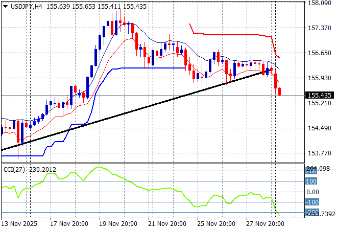Select the black ascending trendline
Viewport: 337px width, 230px height.
pos(137,110)
